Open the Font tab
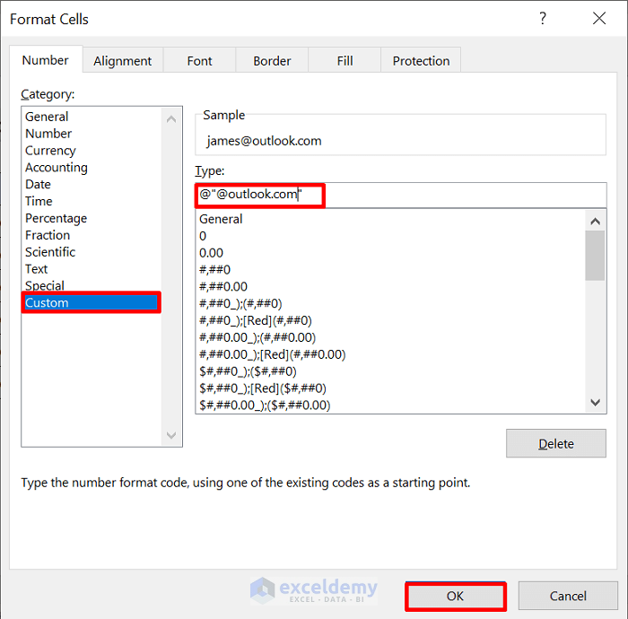The height and width of the screenshot is (619, 628). tap(199, 61)
